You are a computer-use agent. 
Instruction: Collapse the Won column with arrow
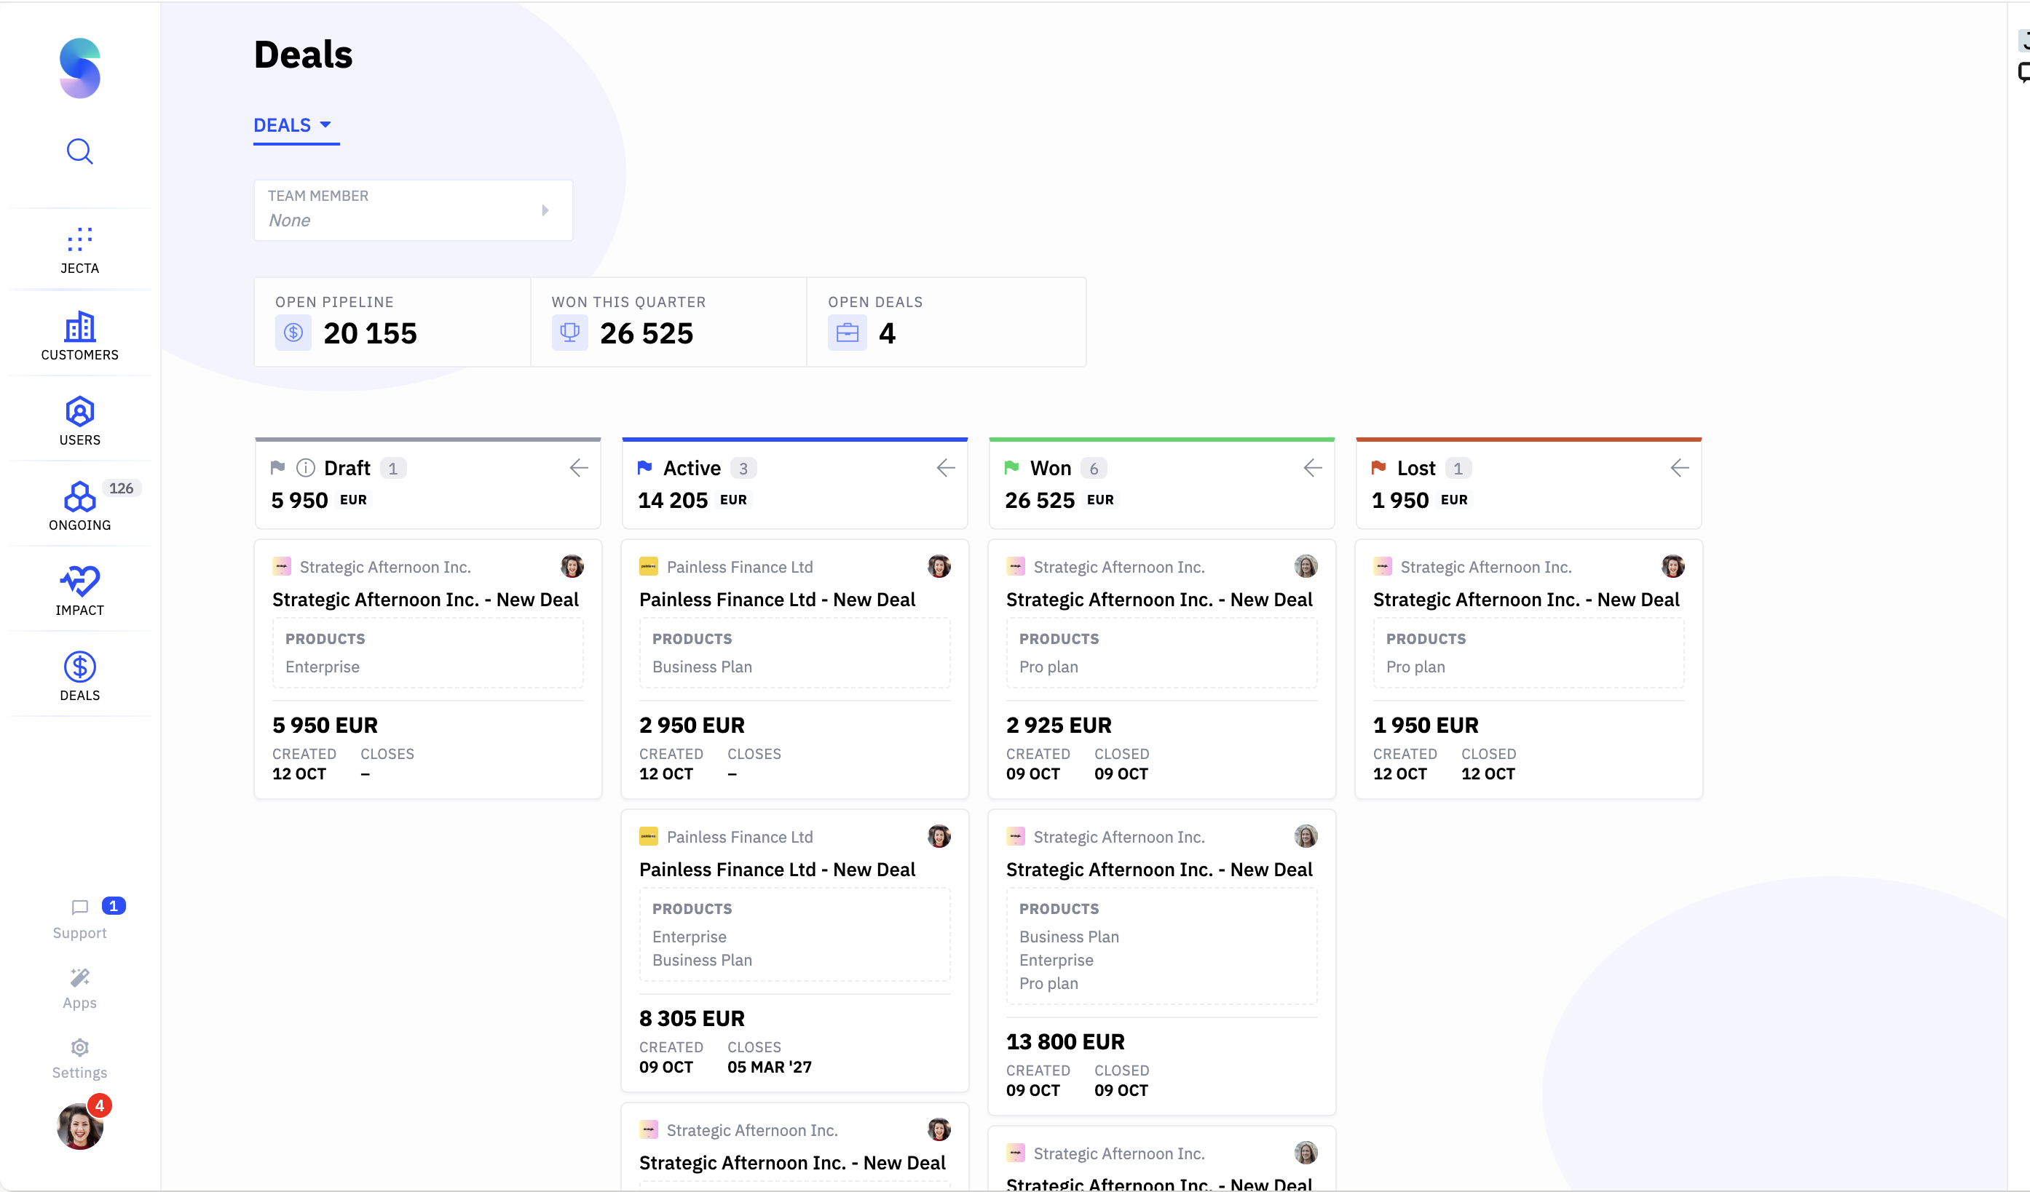1312,468
